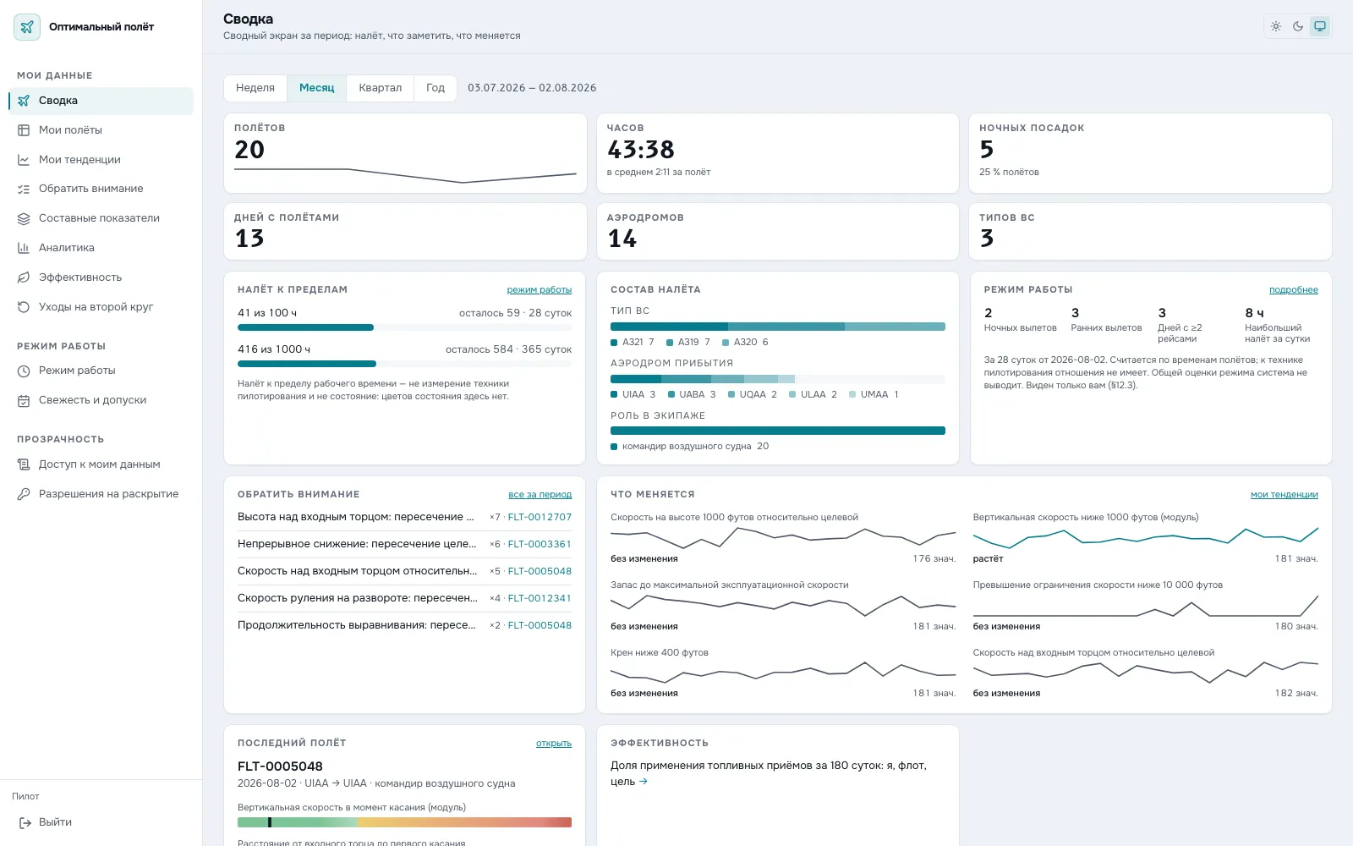Open Разрешения на раскрытие key icon
Viewport: 1353px width, 846px height.
pos(24,494)
